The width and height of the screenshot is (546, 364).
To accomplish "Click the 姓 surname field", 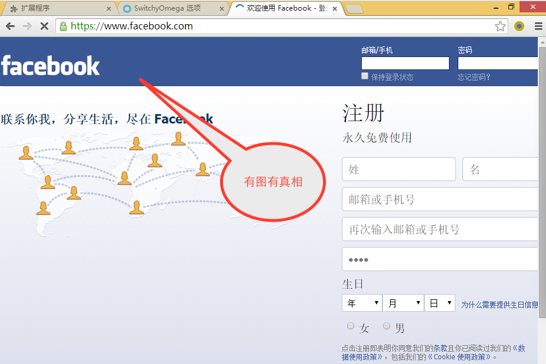I will 399,169.
